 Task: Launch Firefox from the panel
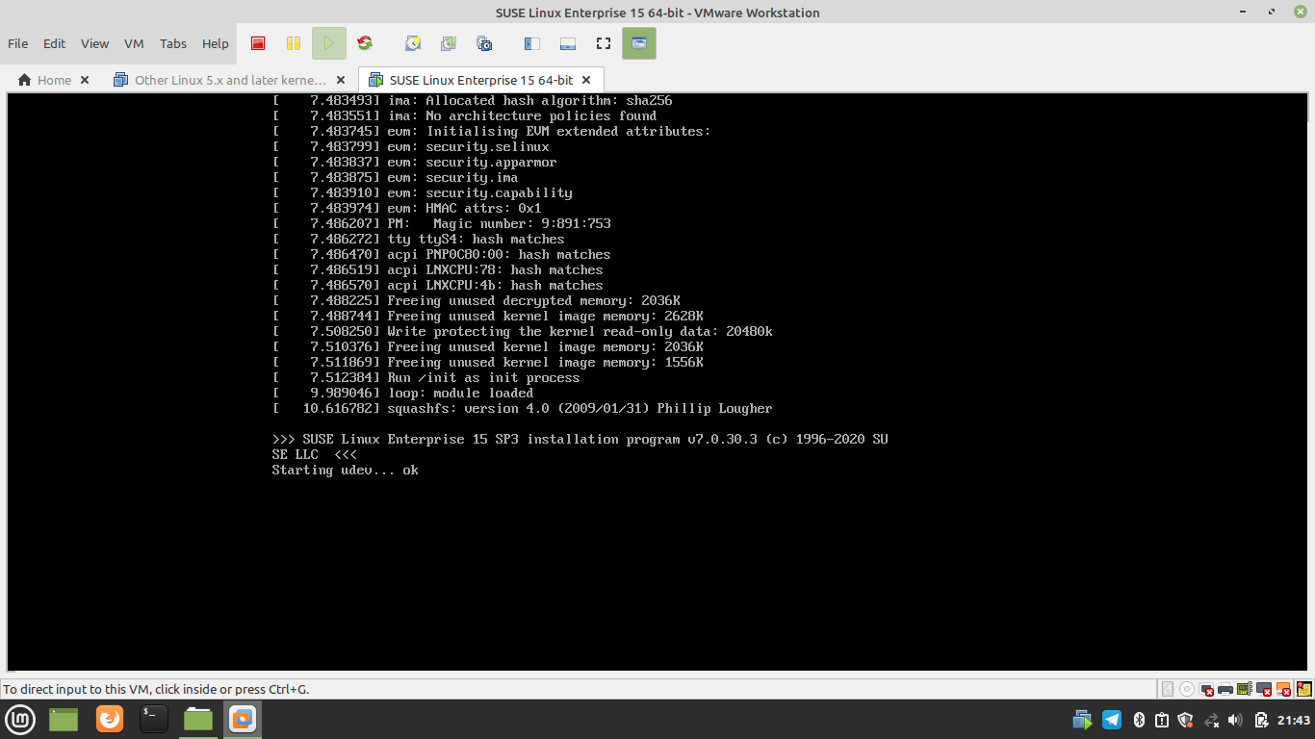(x=110, y=719)
